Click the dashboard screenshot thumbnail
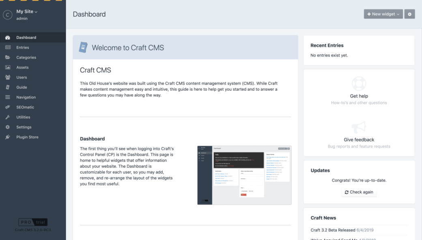This screenshot has height=240, width=422. click(244, 175)
